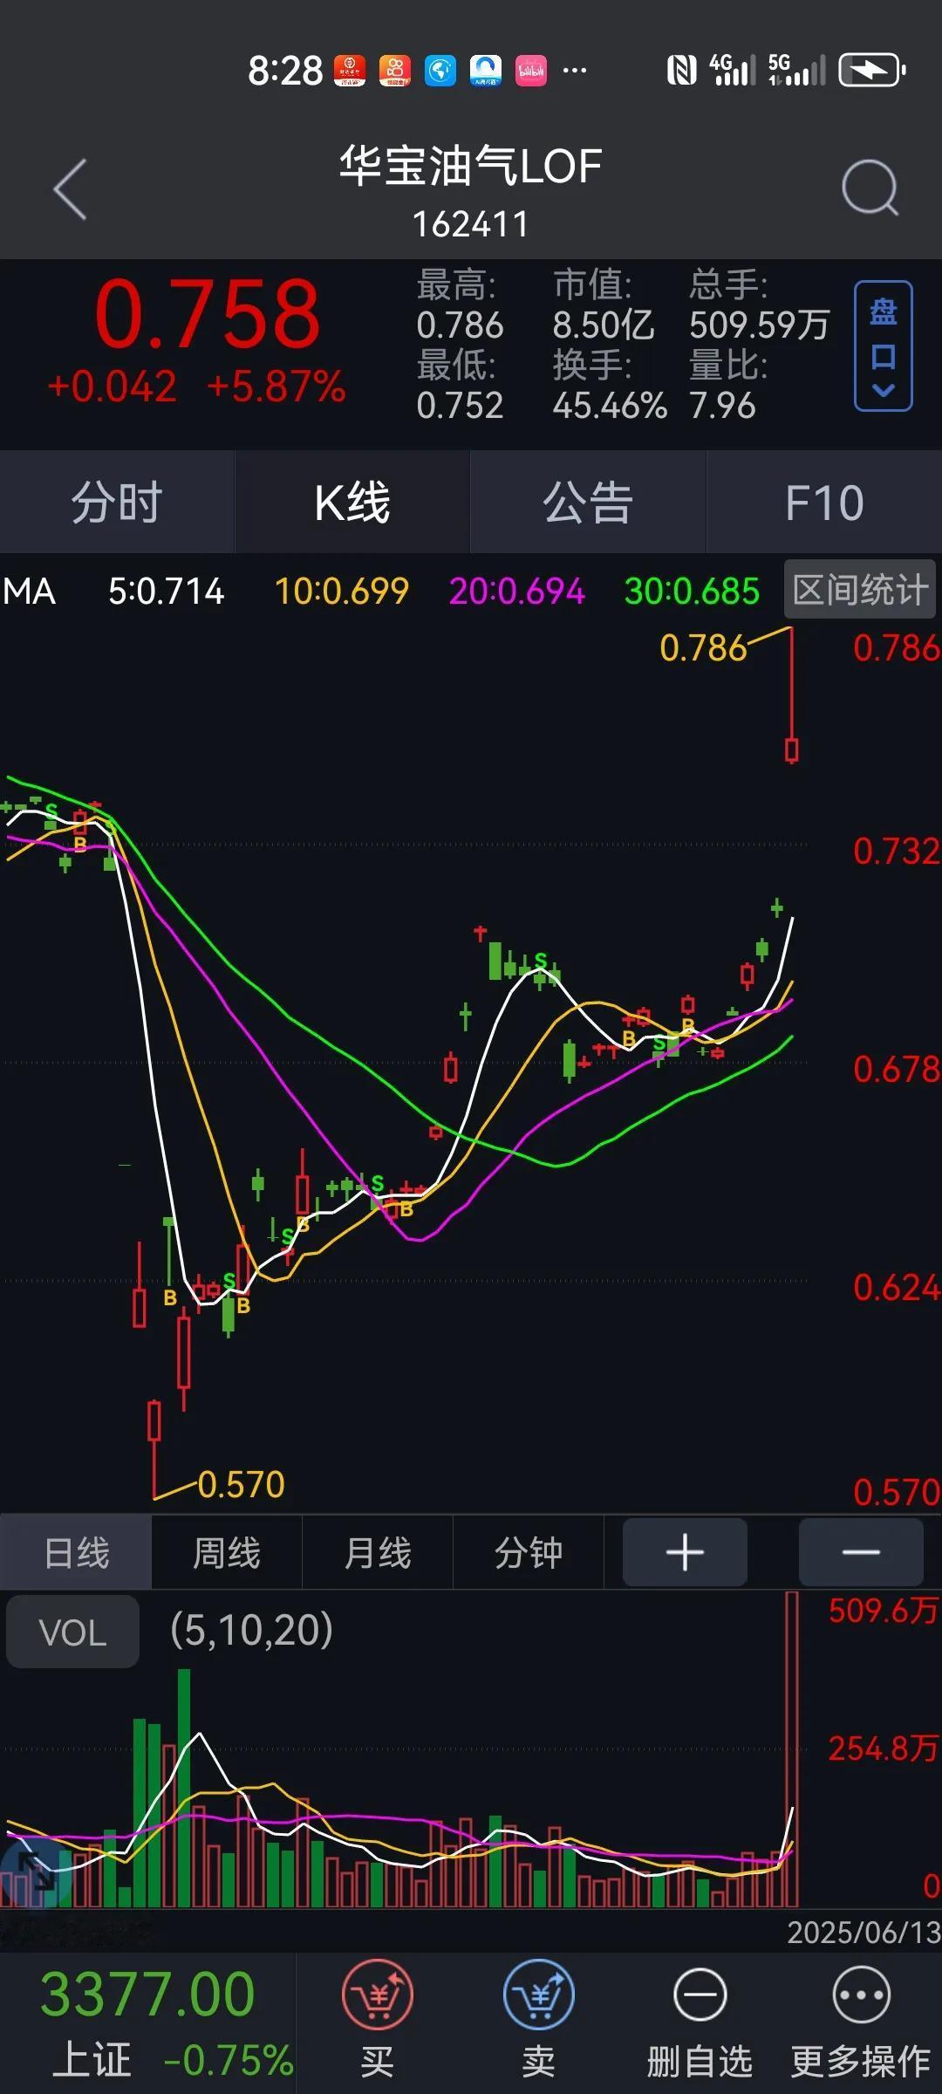This screenshot has height=2094, width=942.
Task: Tap the back arrow icon
Action: (x=70, y=188)
